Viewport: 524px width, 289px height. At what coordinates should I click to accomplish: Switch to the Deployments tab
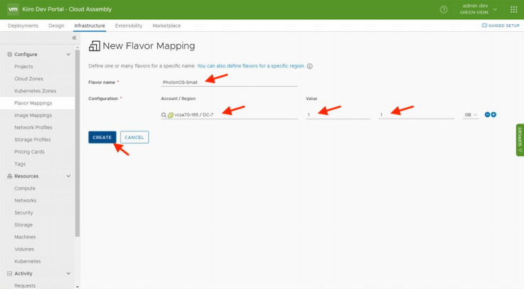(23, 26)
